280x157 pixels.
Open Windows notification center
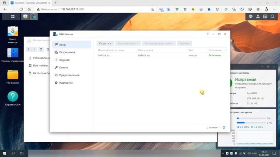pos(274,153)
